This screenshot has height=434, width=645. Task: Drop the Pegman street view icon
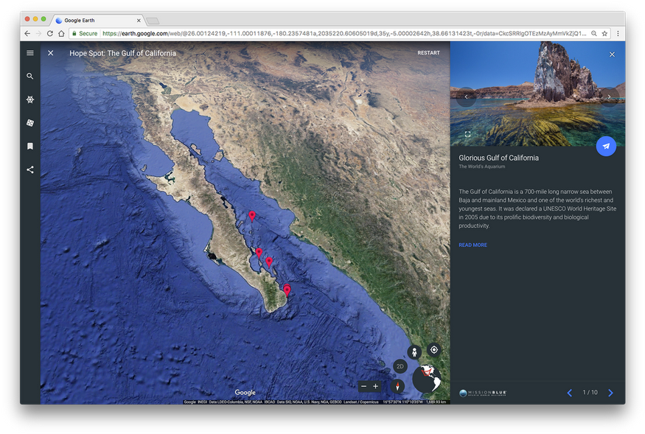pyautogui.click(x=414, y=352)
